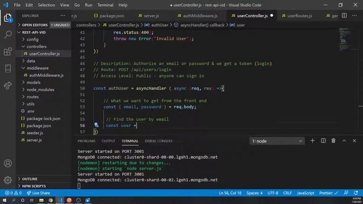Click the Windows taskbar search icon
The width and height of the screenshot is (363, 204).
pyautogui.click(x=14, y=200)
